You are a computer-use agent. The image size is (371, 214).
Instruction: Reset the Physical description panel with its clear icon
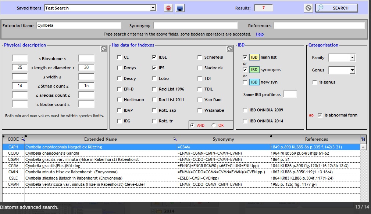pyautogui.click(x=104, y=49)
